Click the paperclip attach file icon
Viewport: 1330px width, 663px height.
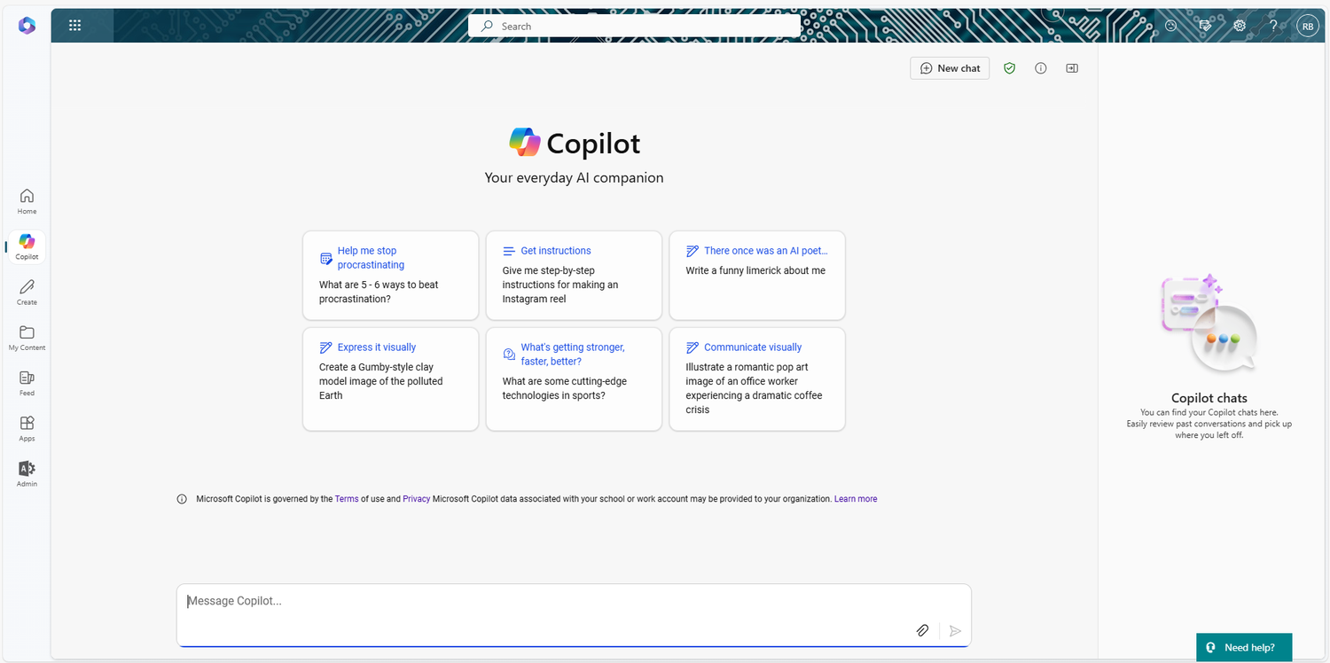(x=922, y=630)
